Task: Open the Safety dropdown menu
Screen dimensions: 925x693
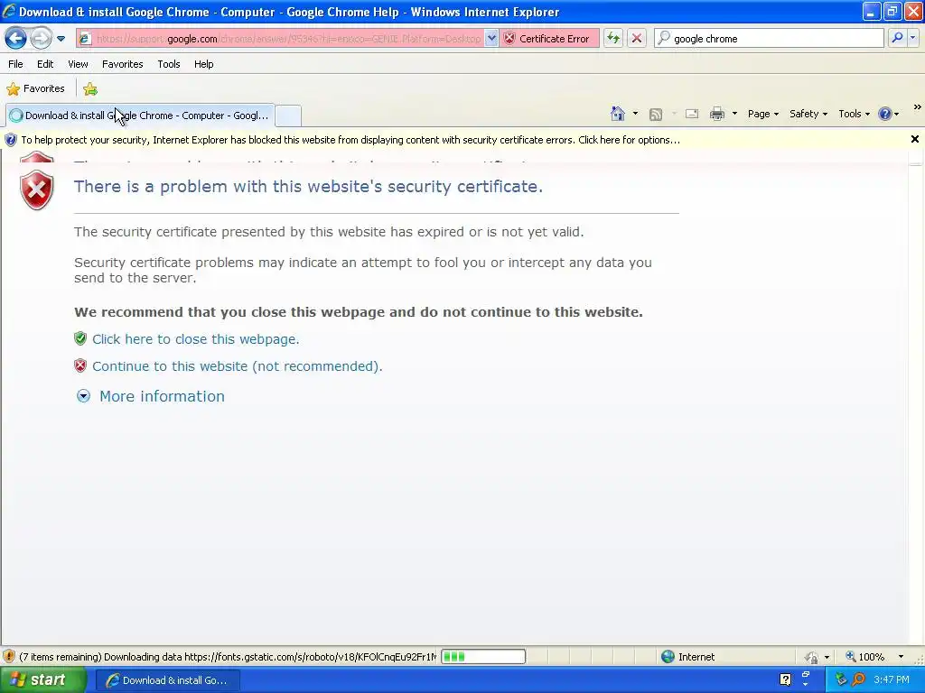Action: pyautogui.click(x=808, y=114)
